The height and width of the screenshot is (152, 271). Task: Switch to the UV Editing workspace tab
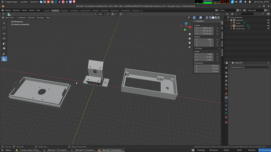tap(74, 11)
